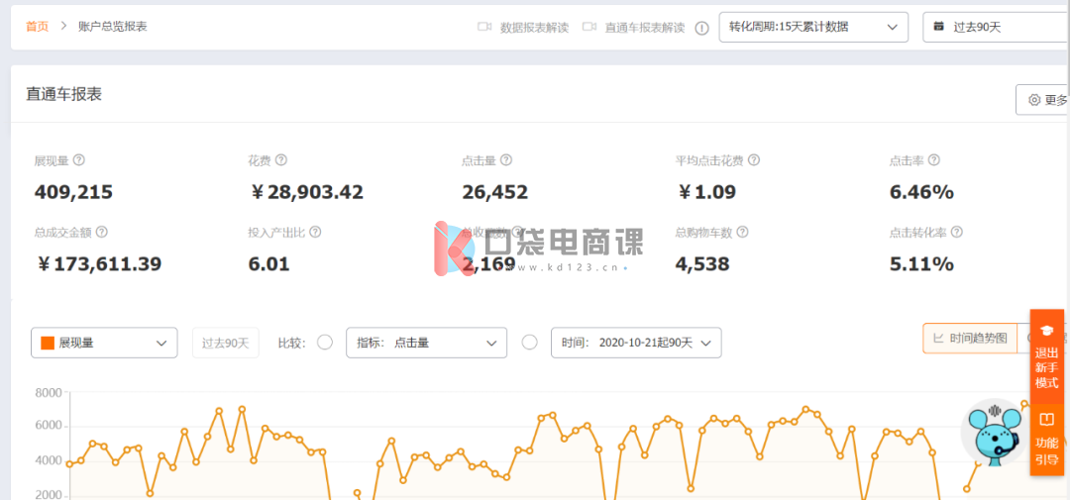Image resolution: width=1070 pixels, height=500 pixels.
Task: Select the radio button before 时间: 2020-10-21起90天
Action: click(x=529, y=343)
